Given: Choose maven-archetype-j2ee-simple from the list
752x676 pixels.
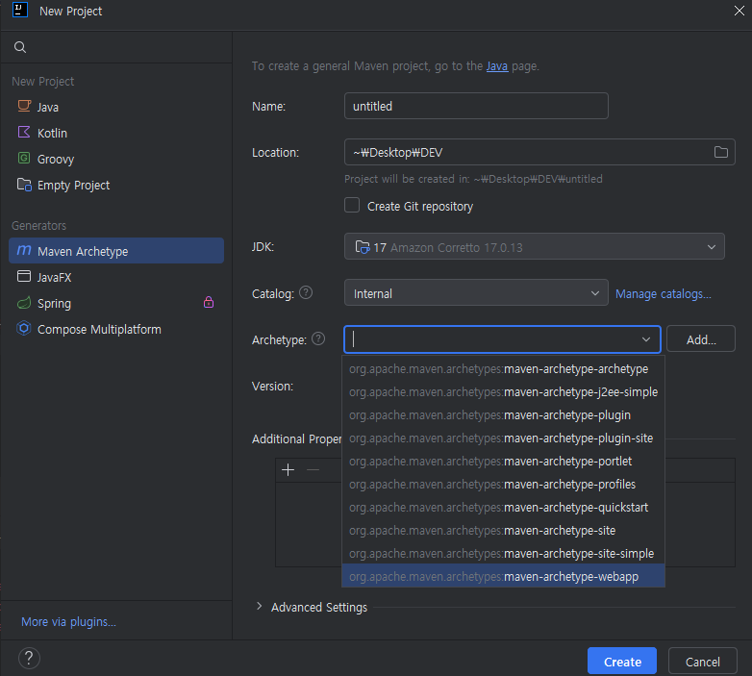Looking at the screenshot, I should point(503,391).
